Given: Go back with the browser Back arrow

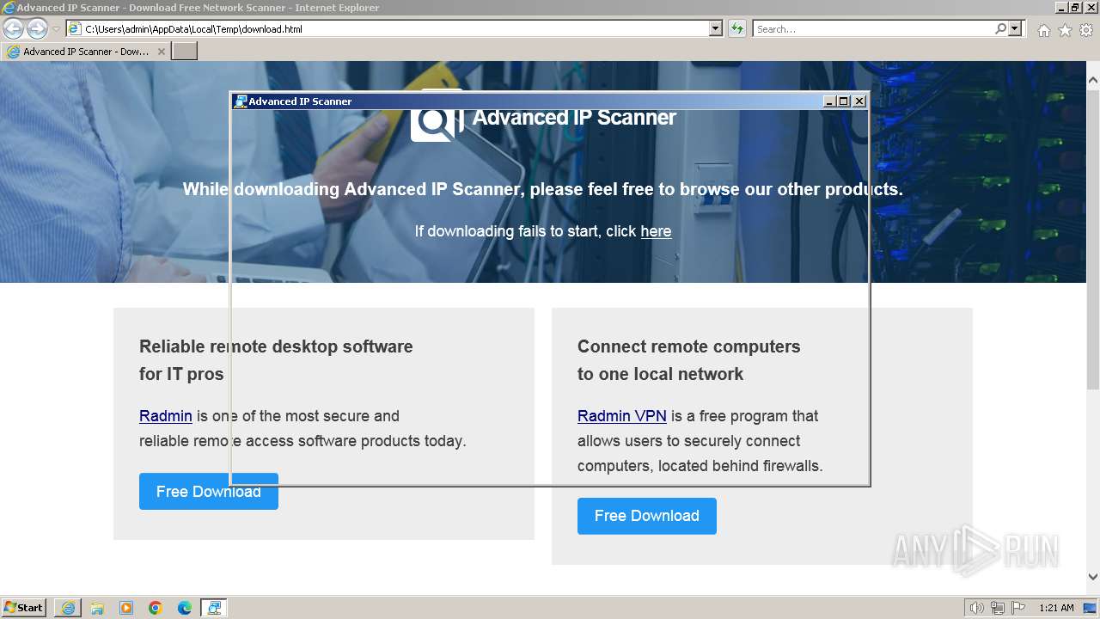Looking at the screenshot, I should coord(13,29).
